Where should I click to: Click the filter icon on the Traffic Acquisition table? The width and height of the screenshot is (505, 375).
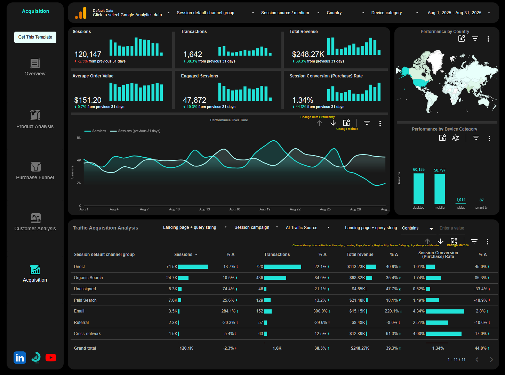pos(474,241)
